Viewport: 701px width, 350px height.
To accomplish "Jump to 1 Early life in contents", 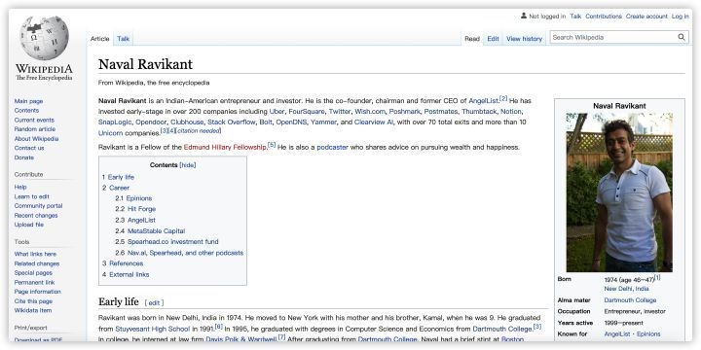I will [118, 177].
